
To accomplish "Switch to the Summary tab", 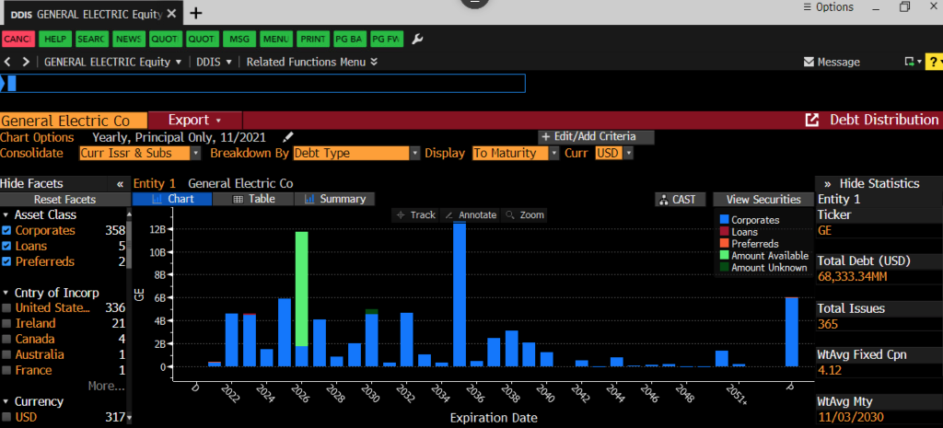I will pos(334,199).
